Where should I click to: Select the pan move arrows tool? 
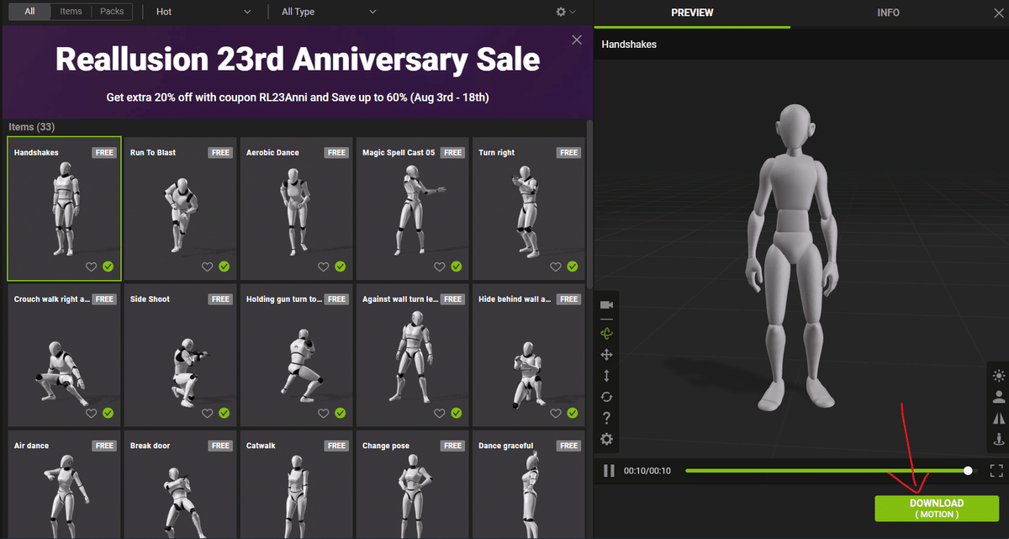point(606,356)
